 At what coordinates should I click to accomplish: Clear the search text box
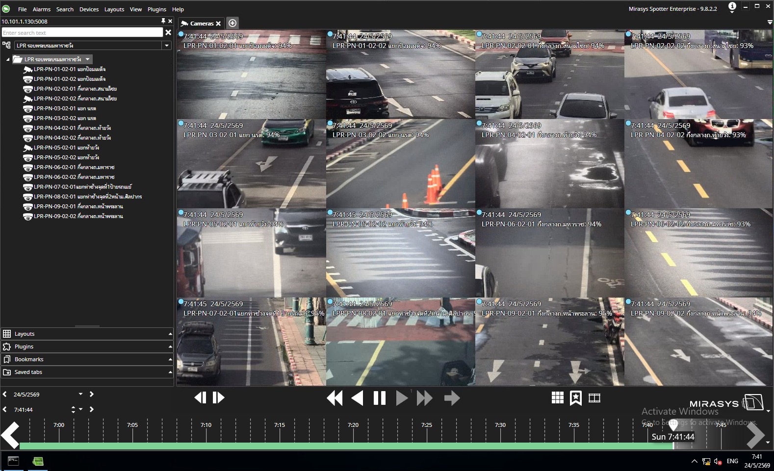click(x=168, y=32)
